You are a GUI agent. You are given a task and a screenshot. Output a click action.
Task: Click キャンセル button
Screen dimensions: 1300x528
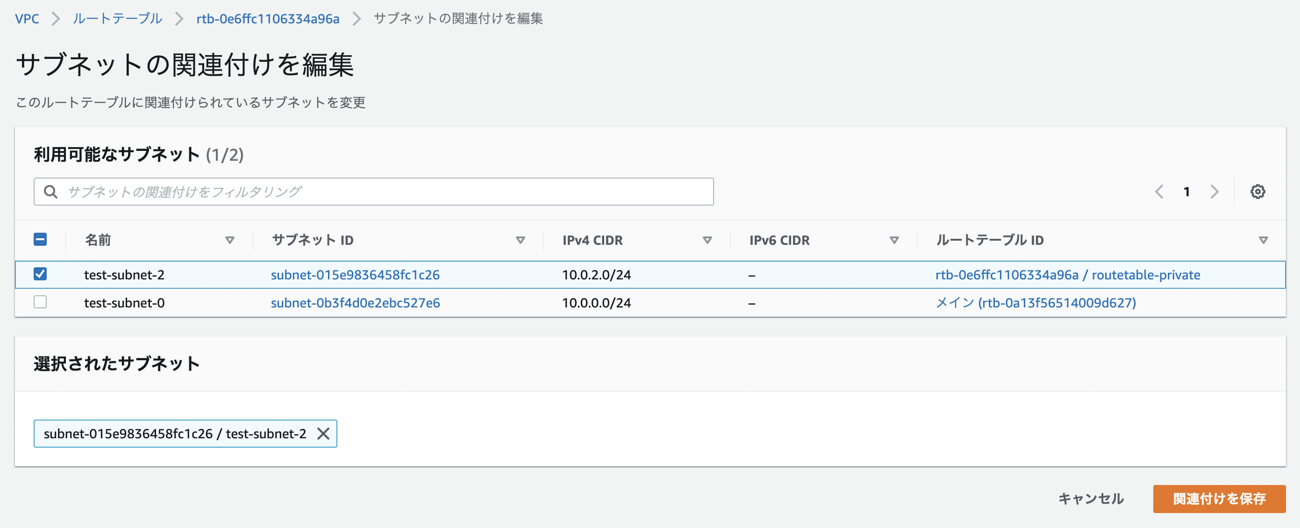click(x=1091, y=499)
